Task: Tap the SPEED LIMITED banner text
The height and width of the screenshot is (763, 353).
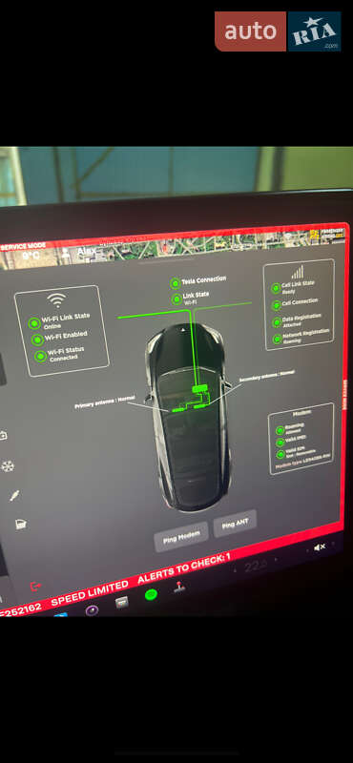Action: pos(90,592)
